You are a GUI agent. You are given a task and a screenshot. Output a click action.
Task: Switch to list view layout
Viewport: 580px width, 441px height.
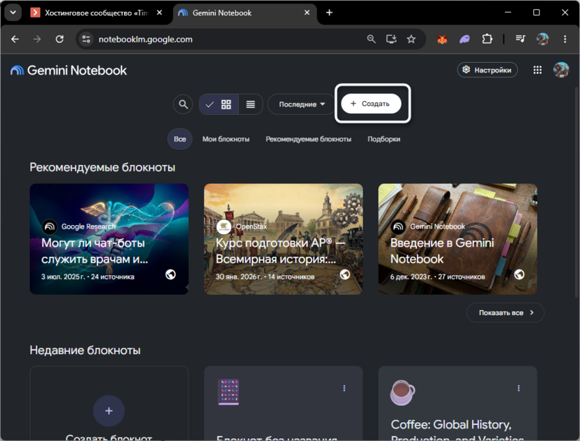click(250, 105)
